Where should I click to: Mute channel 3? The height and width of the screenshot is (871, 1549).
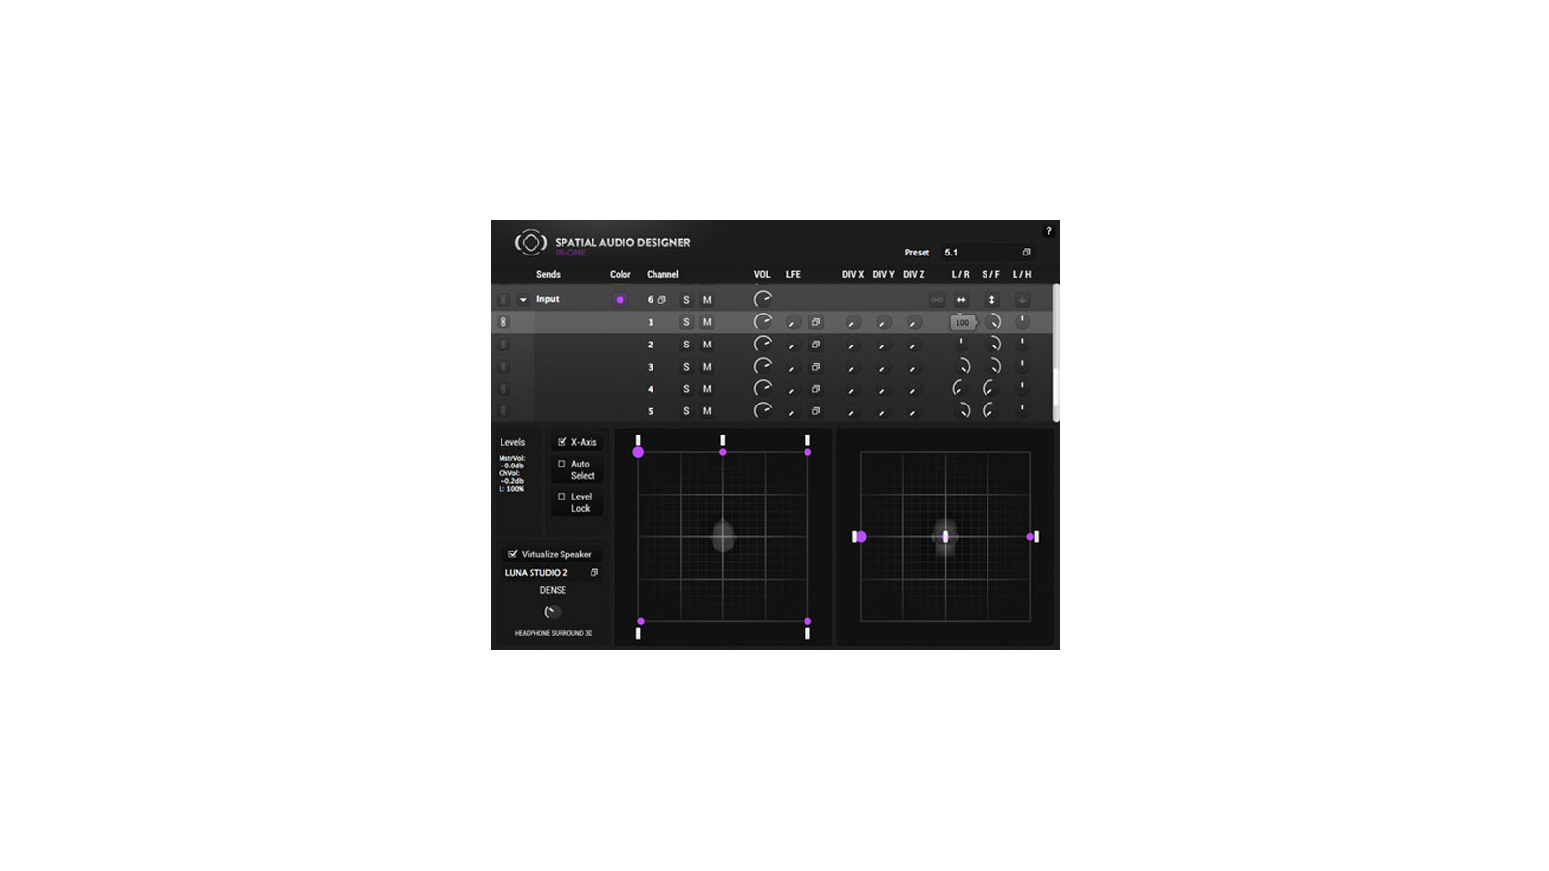[x=707, y=367]
